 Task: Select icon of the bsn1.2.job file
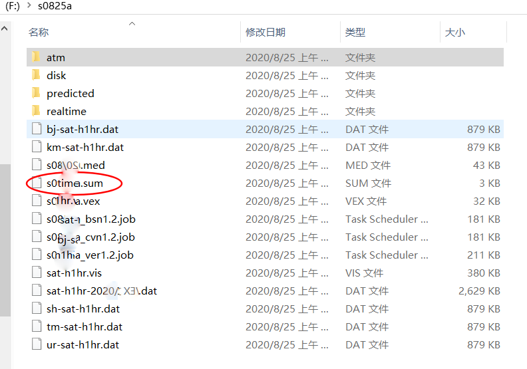[x=37, y=219]
